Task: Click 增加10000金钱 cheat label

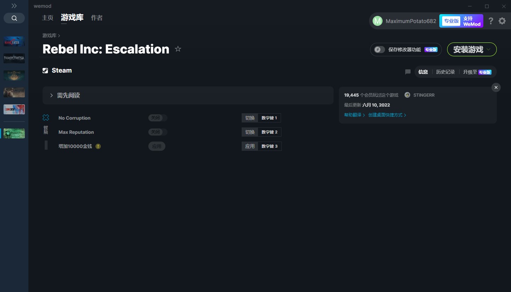Action: pyautogui.click(x=75, y=146)
